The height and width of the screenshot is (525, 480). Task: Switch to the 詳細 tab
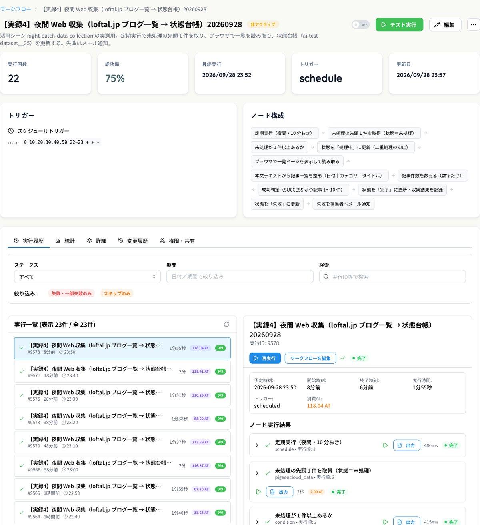pyautogui.click(x=97, y=241)
